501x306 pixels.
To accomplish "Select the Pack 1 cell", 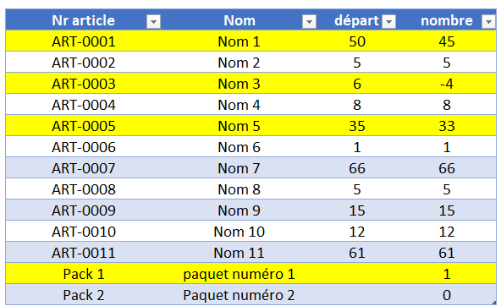I will point(84,273).
